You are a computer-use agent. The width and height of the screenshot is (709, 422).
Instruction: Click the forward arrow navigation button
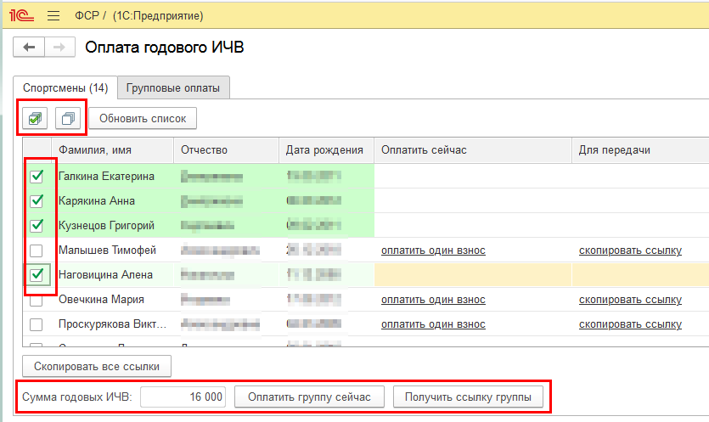(58, 48)
